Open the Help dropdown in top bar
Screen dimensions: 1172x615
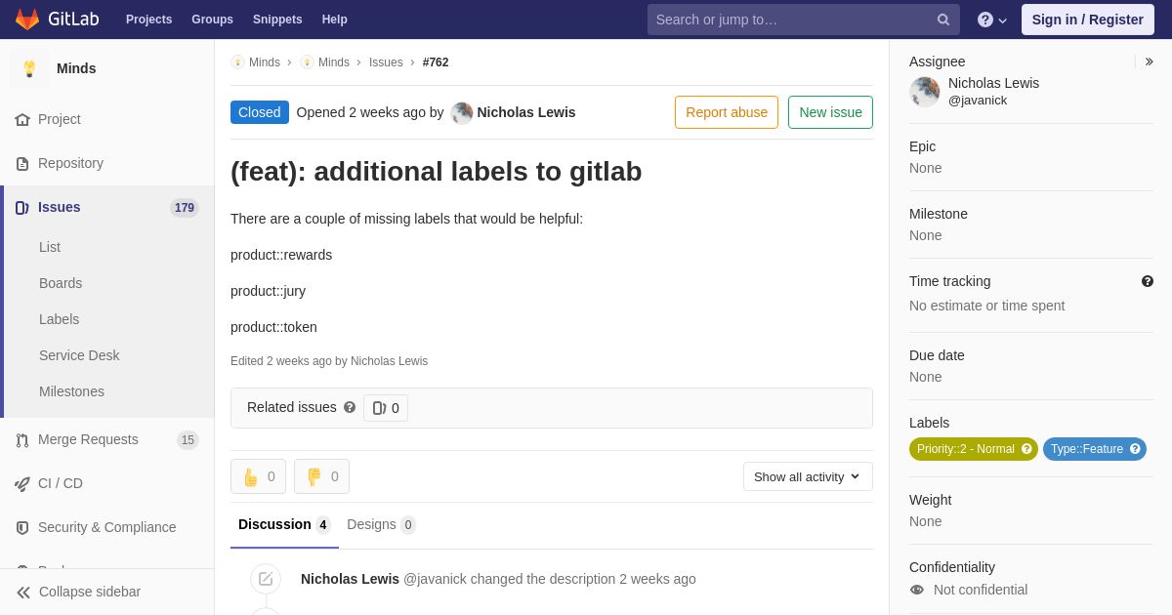pyautogui.click(x=994, y=20)
